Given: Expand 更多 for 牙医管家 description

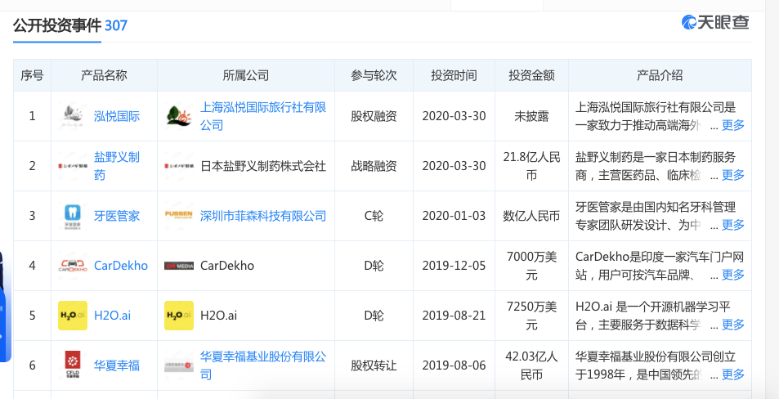Looking at the screenshot, I should 732,225.
